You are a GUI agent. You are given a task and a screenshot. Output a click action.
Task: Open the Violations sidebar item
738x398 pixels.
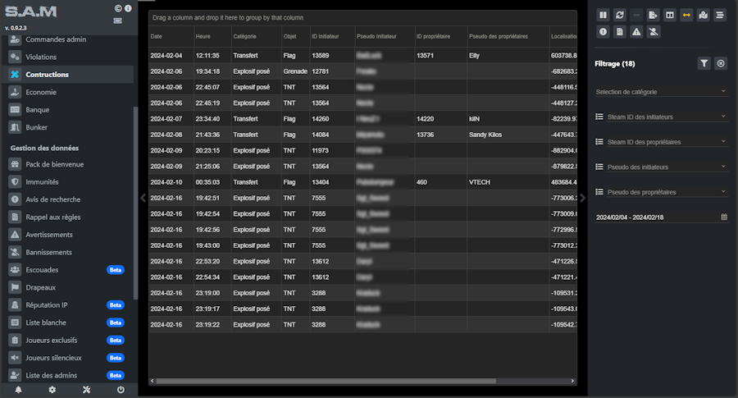coord(41,57)
